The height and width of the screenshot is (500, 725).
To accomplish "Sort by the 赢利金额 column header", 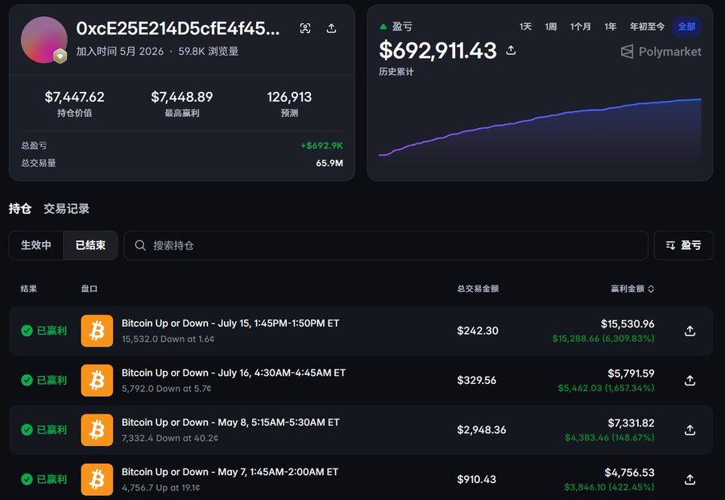I will [x=632, y=289].
